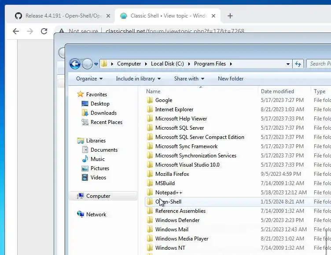Select the Reference Assemblies folder name

click(x=180, y=211)
